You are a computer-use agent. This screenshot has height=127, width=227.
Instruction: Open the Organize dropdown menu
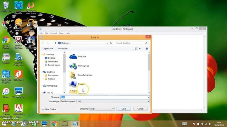coord(48,49)
